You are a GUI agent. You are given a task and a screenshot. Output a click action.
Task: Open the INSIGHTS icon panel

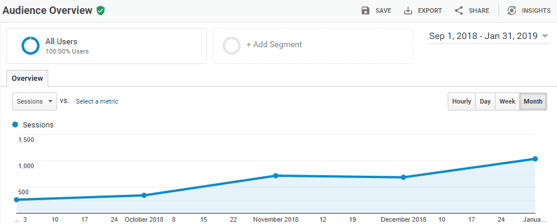pyautogui.click(x=512, y=10)
